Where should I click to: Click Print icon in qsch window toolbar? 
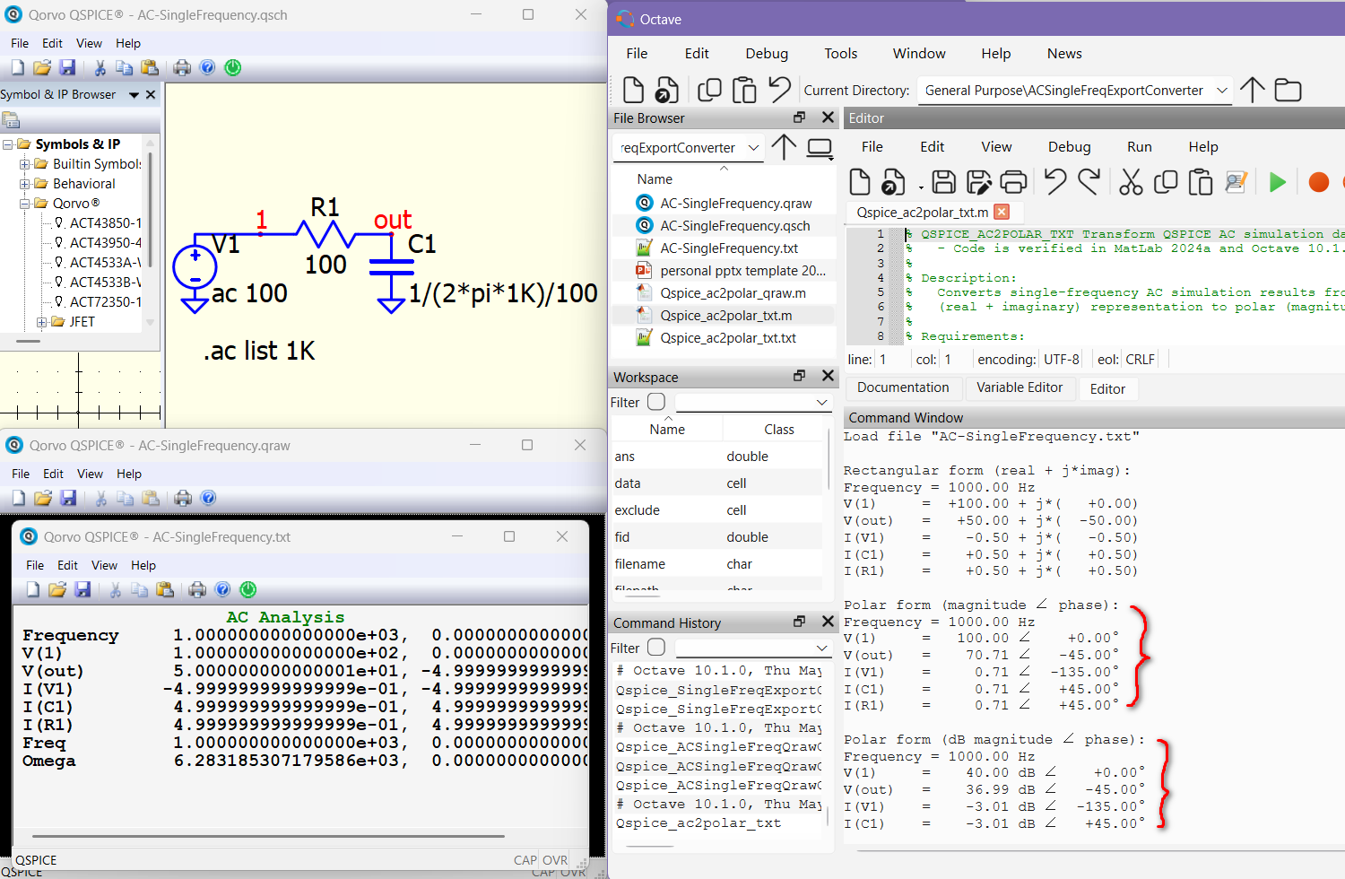click(182, 67)
